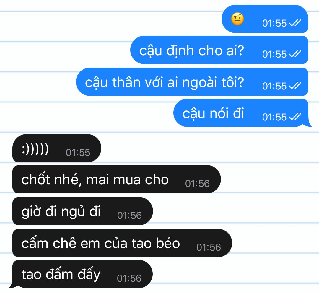The height and width of the screenshot is (292, 319).
Task: Click read checkmarks on 'cậu nói đi'
Action: (295, 117)
